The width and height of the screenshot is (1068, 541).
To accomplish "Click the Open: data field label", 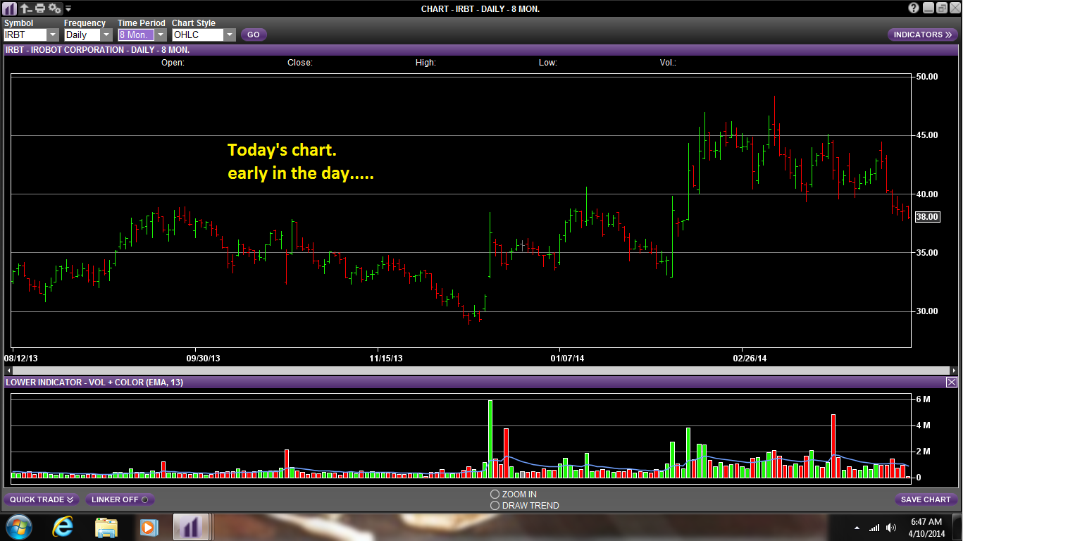I will point(173,63).
